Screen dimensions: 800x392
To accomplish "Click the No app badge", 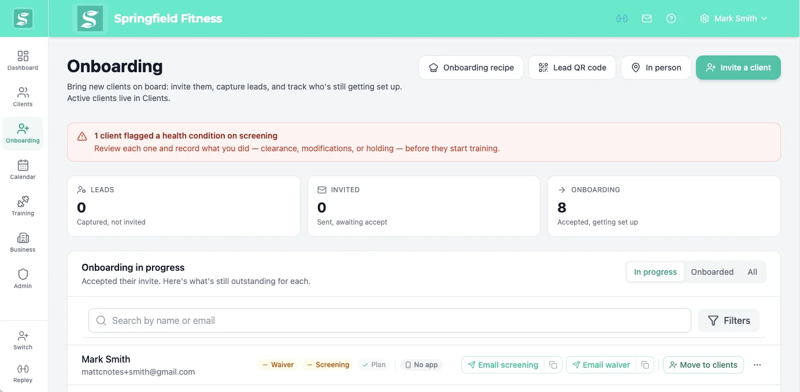I will tap(421, 365).
